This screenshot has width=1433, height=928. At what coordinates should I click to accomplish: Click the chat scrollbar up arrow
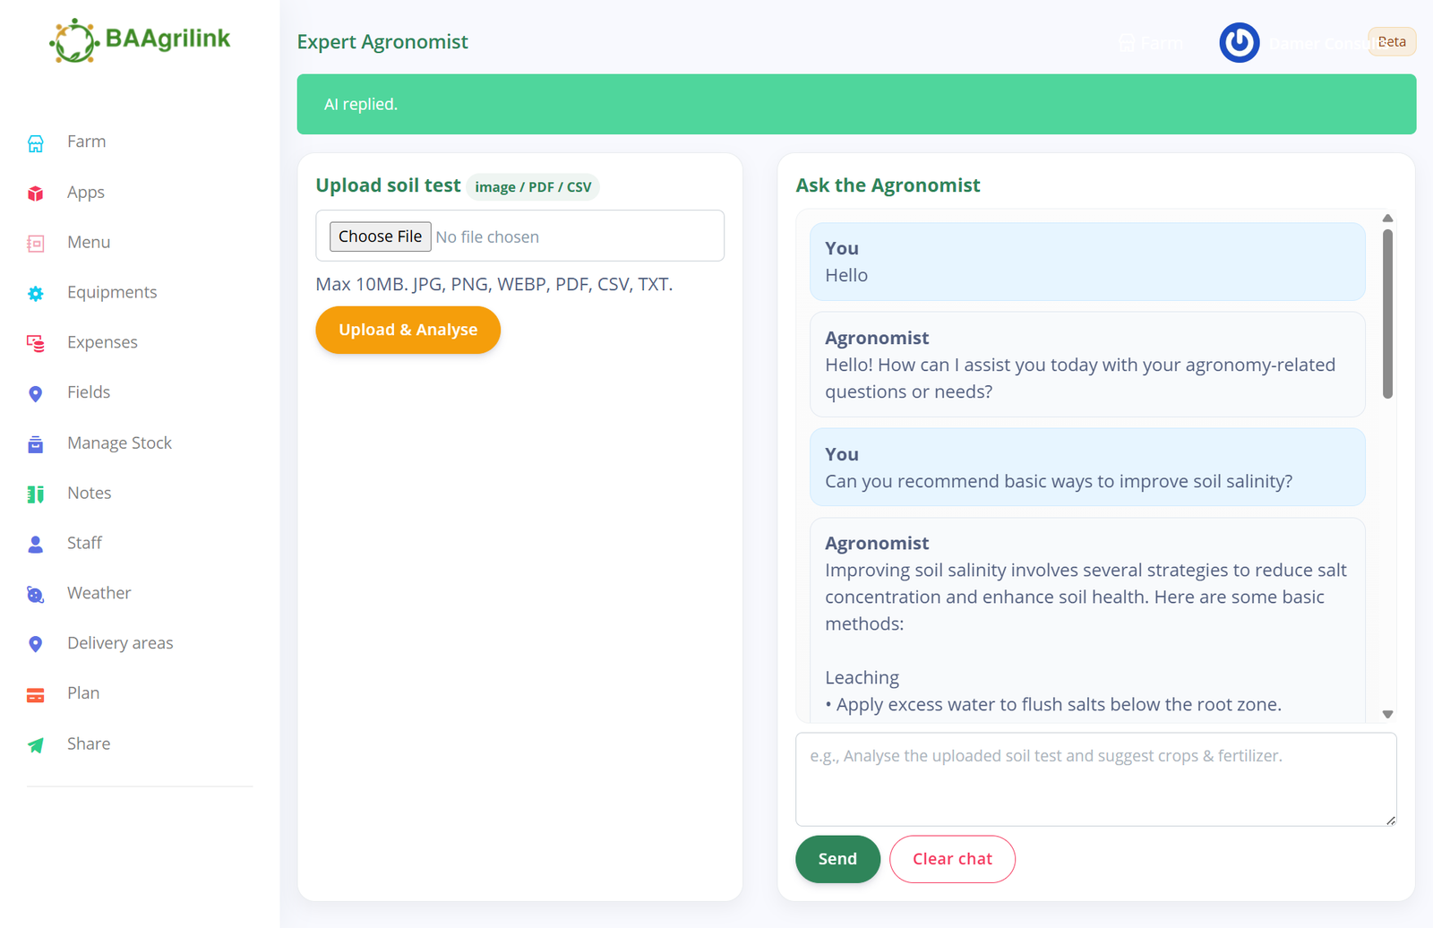(x=1387, y=219)
